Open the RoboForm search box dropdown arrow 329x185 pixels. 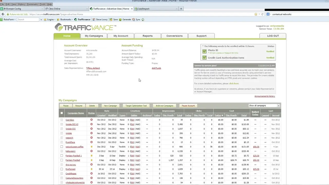click(x=41, y=20)
